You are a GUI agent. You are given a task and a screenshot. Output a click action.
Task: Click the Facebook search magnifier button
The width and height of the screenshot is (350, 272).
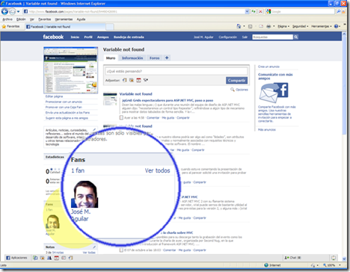tap(296, 37)
